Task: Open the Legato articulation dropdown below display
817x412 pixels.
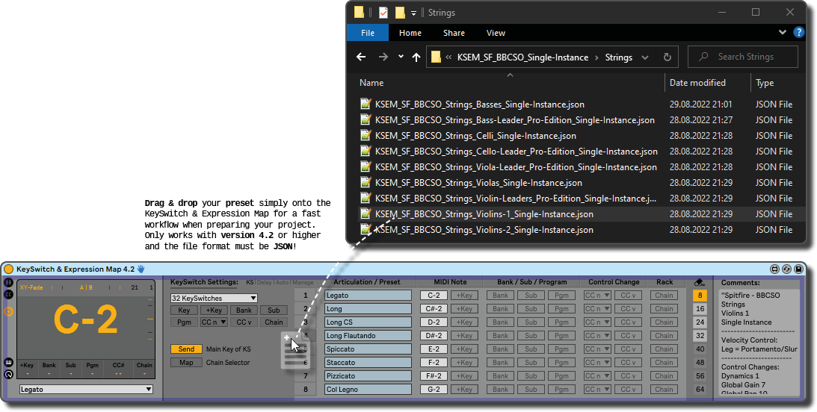Action: [86, 389]
